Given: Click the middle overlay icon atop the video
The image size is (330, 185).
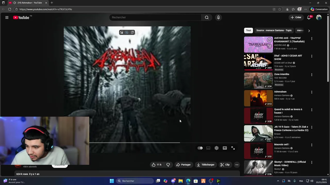Looking at the screenshot, I should tap(127, 32).
